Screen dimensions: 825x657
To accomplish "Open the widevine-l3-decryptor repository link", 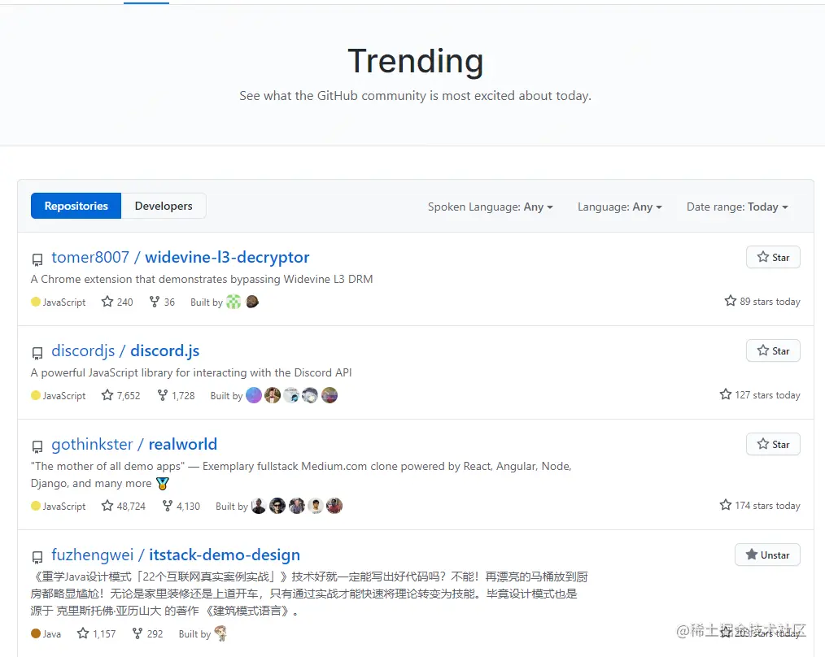I will (227, 257).
